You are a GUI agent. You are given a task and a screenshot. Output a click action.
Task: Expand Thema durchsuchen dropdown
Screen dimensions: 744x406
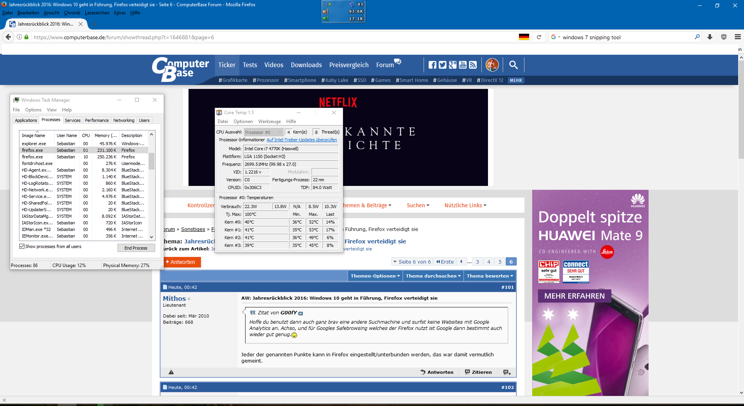[x=433, y=276]
